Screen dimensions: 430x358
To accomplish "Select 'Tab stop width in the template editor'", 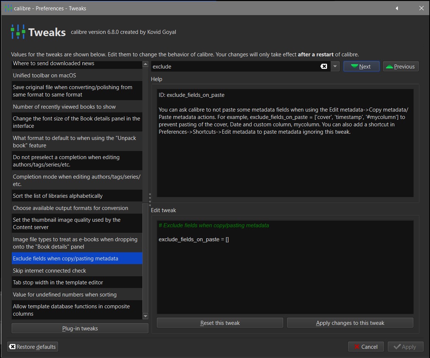I will point(77,282).
